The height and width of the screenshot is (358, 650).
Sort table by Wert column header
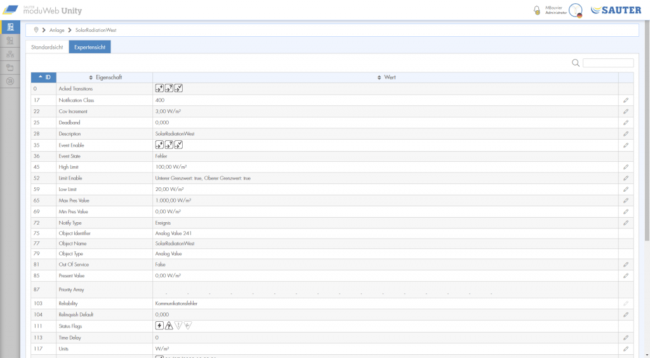pos(386,77)
